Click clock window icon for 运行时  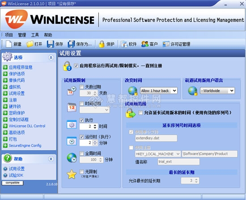point(72,141)
